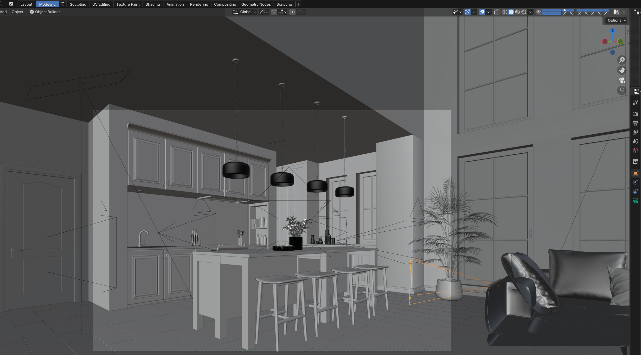Image resolution: width=641 pixels, height=355 pixels.
Task: Switch to Wireframe viewport shading
Action: point(505,12)
